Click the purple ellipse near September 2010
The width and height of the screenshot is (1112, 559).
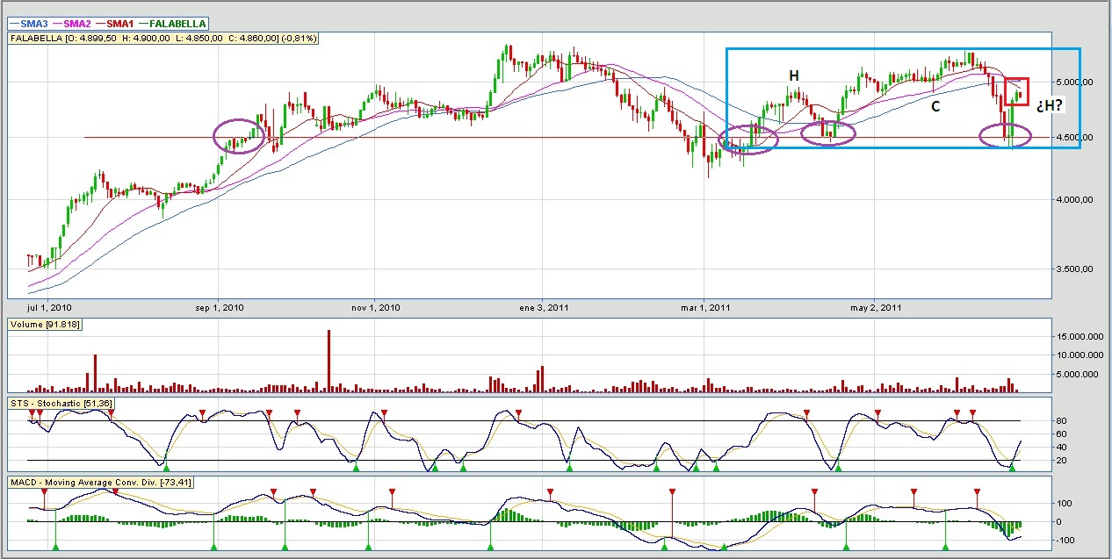point(239,137)
